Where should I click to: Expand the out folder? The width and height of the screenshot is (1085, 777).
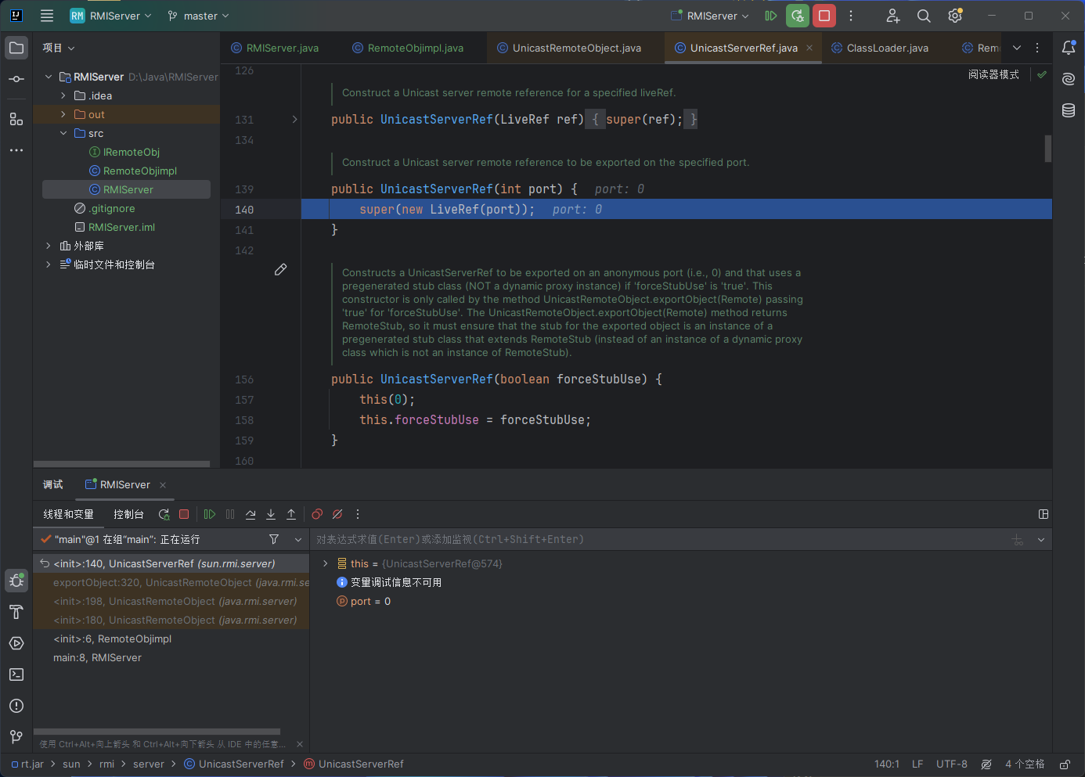(x=63, y=114)
